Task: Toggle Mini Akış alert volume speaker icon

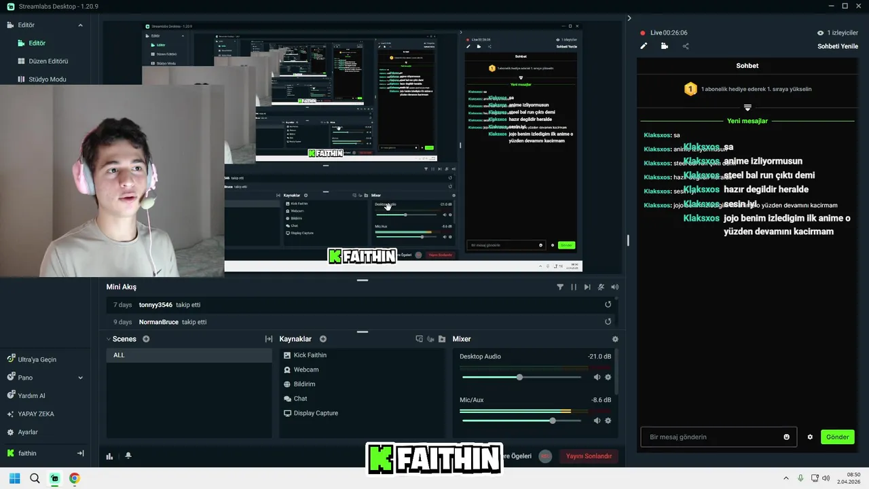Action: 614,287
